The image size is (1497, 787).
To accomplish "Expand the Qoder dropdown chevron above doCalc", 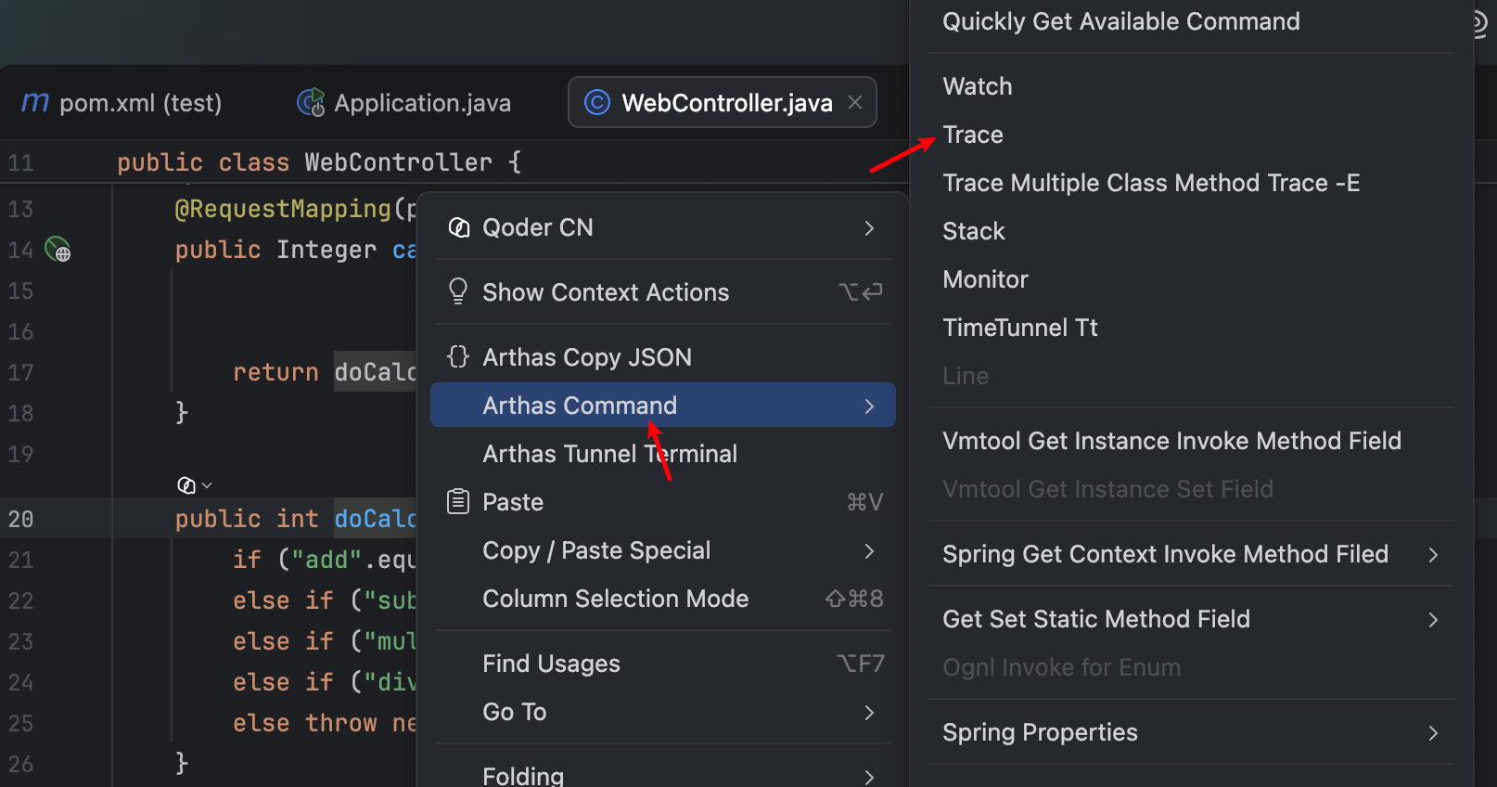I will point(207,485).
